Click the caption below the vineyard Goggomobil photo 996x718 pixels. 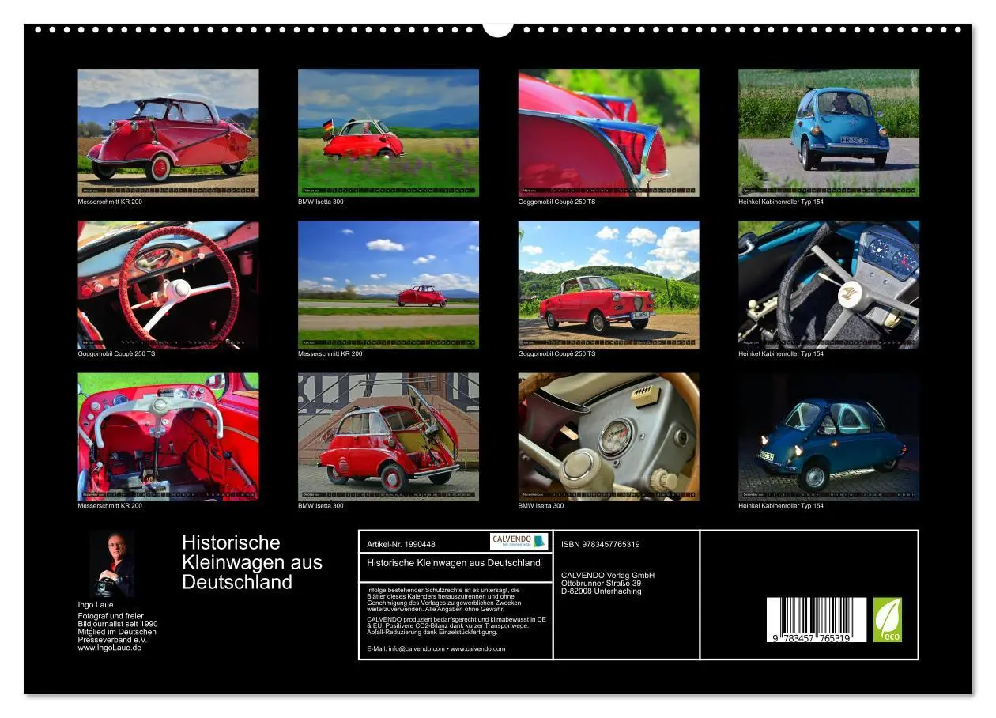[557, 353]
